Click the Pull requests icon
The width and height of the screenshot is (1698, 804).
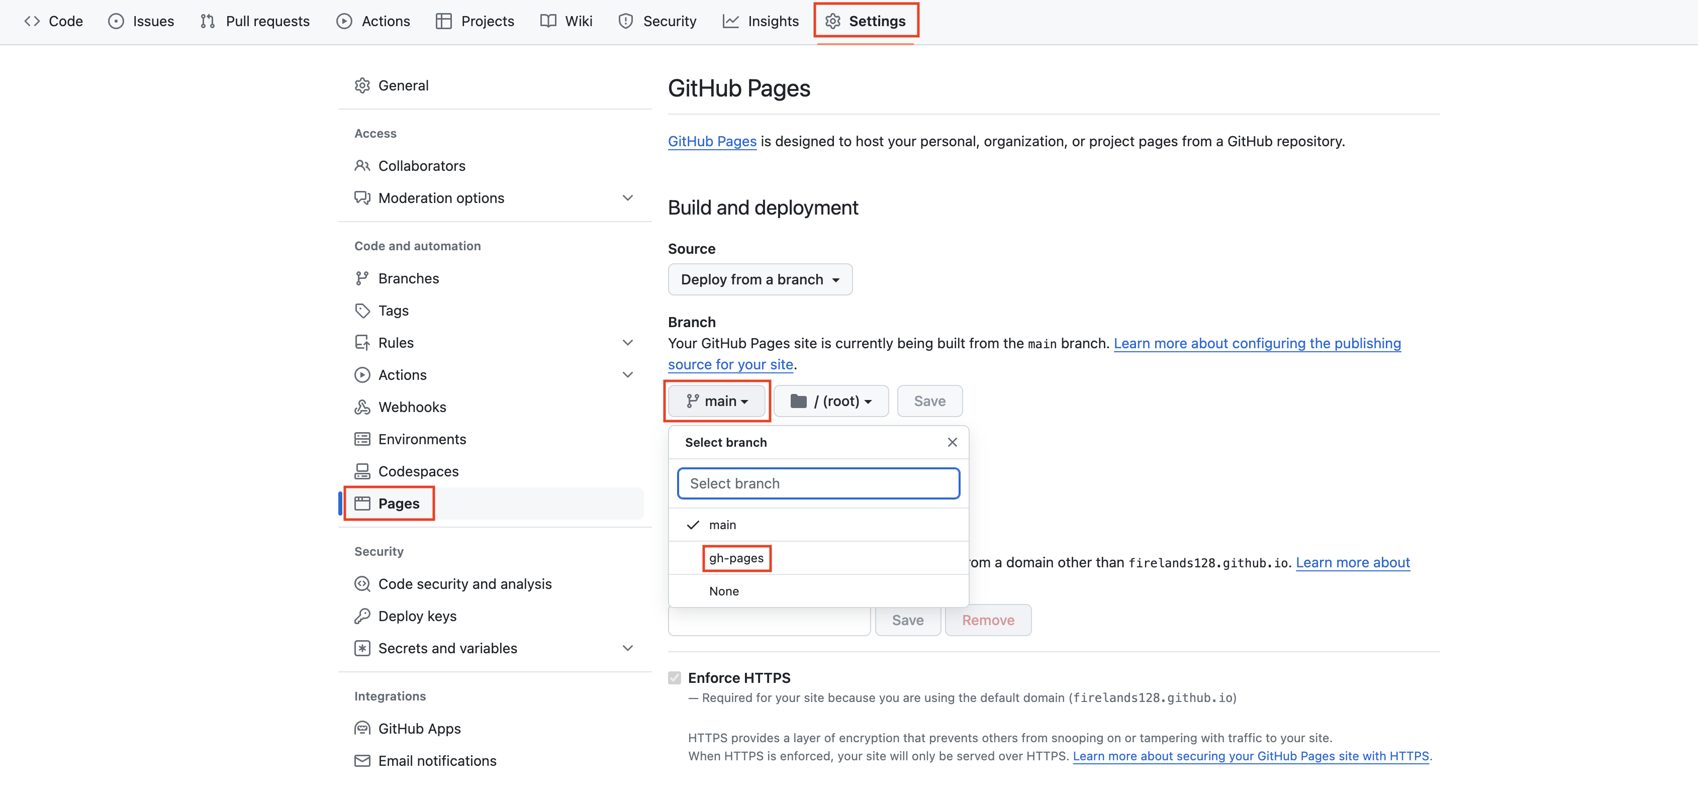click(x=208, y=21)
